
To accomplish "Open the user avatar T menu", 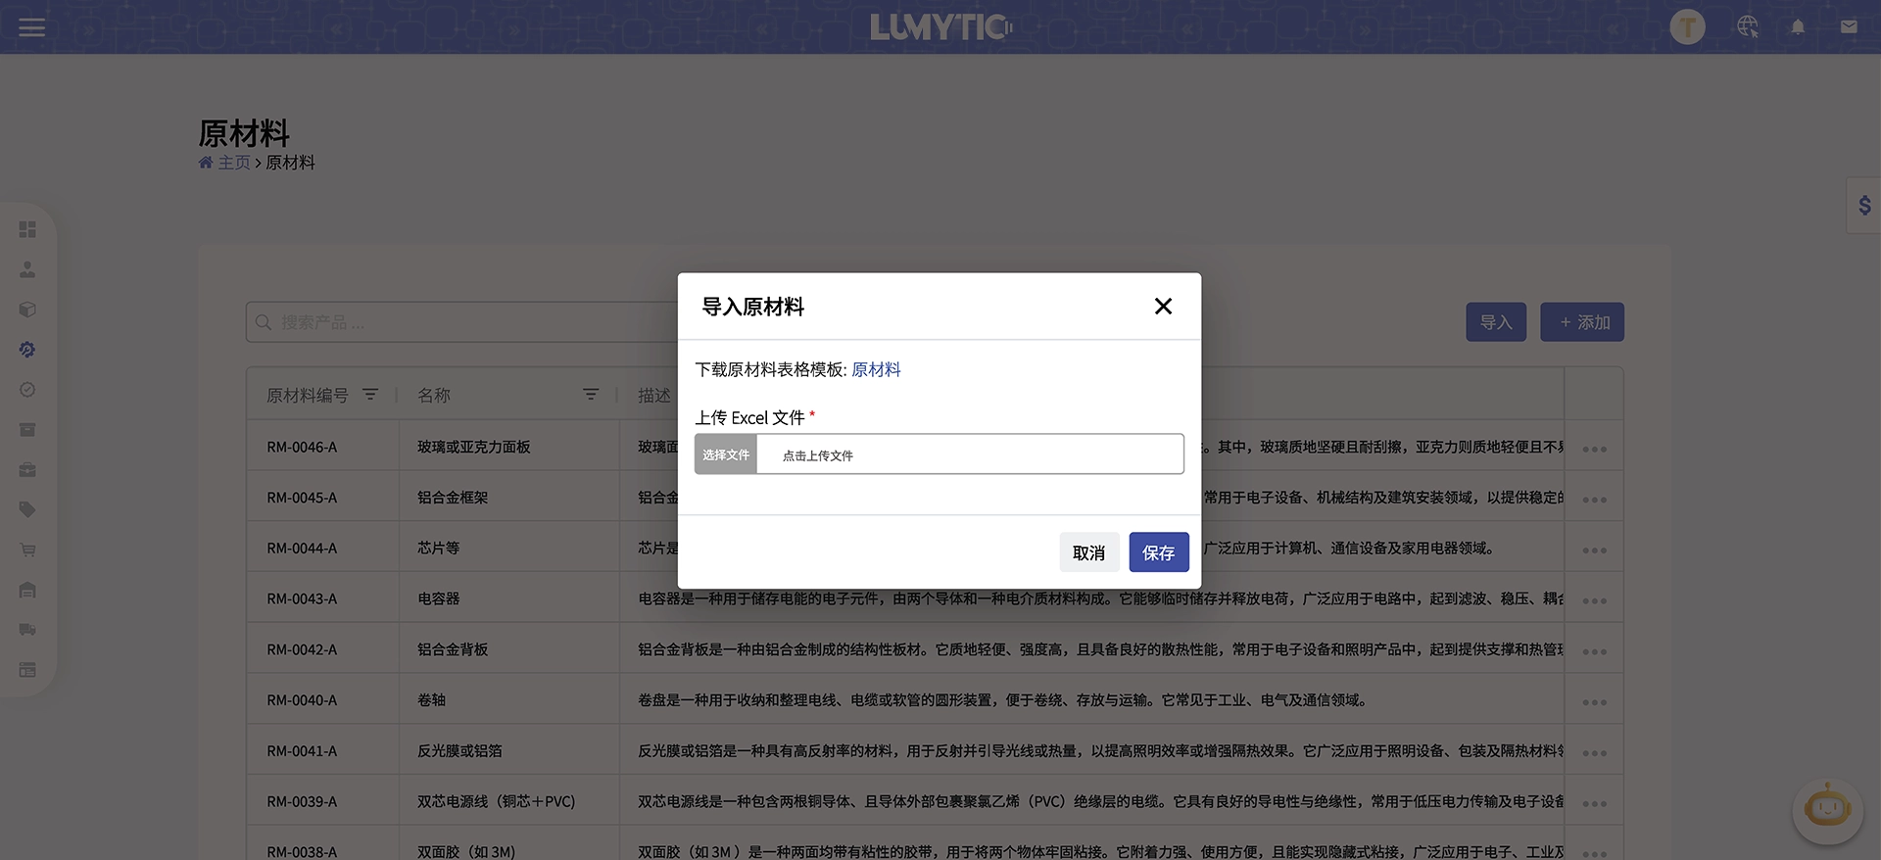I will 1687,27.
